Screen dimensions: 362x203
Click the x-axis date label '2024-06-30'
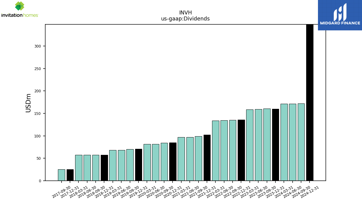(292, 192)
